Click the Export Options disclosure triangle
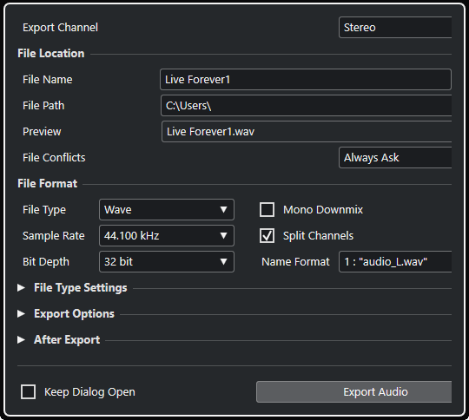This screenshot has width=469, height=420. click(x=21, y=313)
